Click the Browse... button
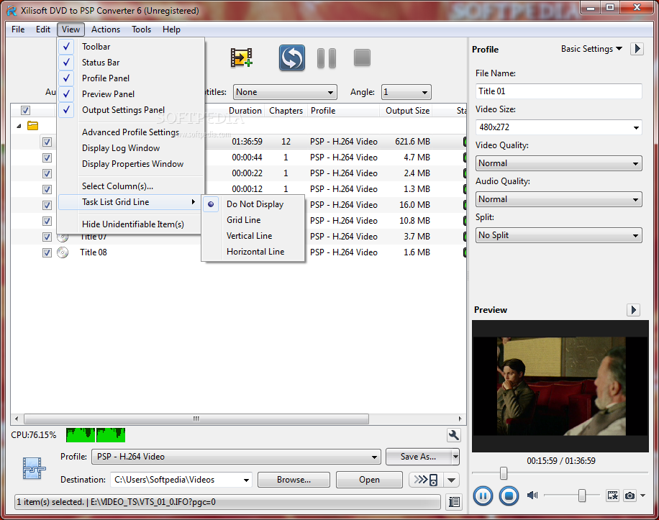Screen dimensions: 659x520 (294, 480)
